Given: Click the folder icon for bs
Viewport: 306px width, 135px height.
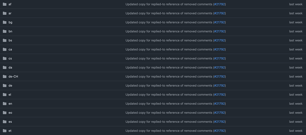Looking at the screenshot, I should click(4, 40).
